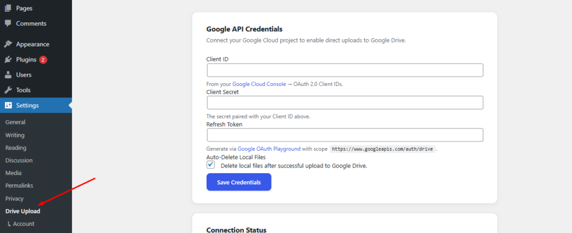
Task: Open the General settings submenu item
Action: click(x=15, y=122)
